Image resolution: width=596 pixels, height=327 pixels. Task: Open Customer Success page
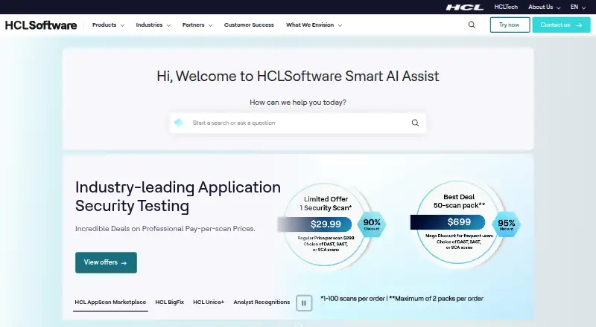click(249, 25)
